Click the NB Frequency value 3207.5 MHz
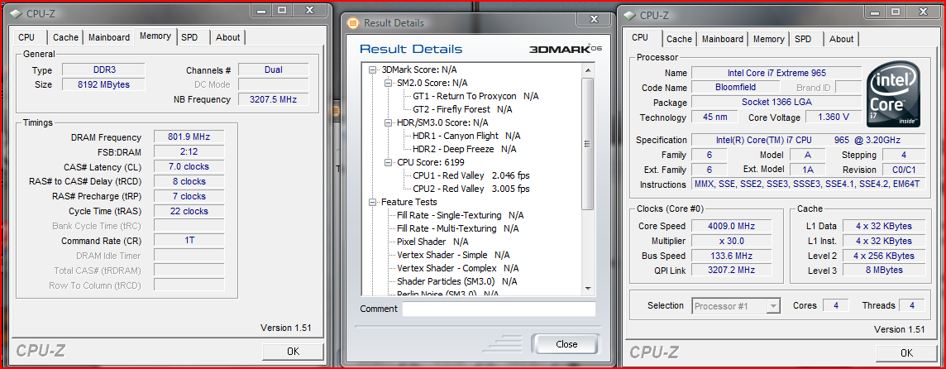 [274, 99]
